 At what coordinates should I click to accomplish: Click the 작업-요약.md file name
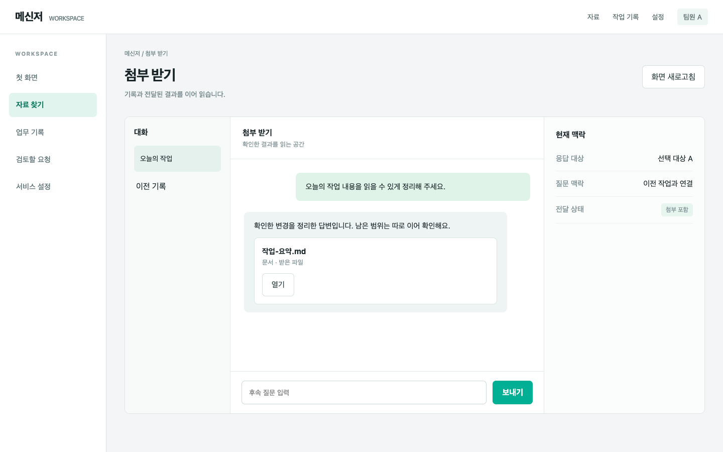click(284, 251)
